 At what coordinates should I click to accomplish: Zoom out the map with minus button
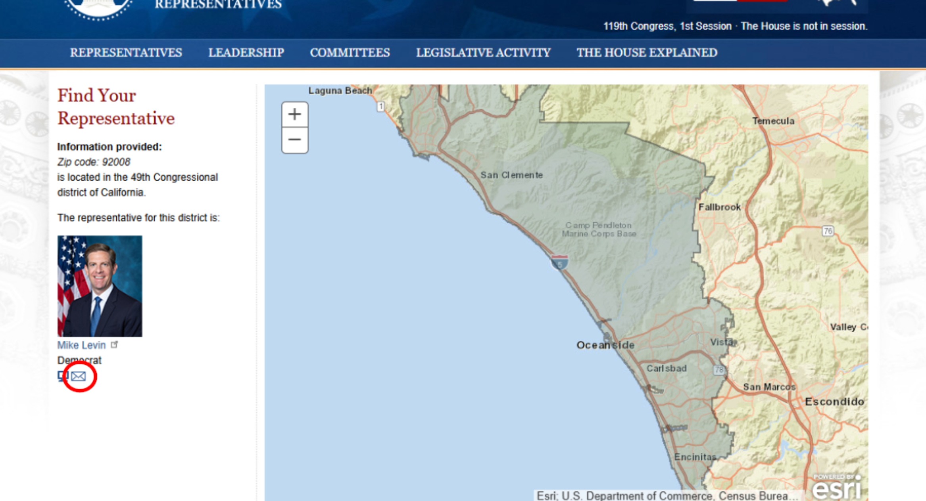pos(294,140)
